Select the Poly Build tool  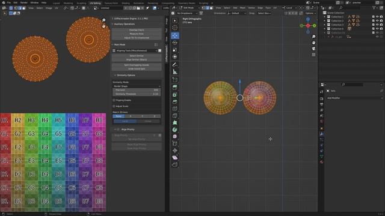tap(175, 122)
